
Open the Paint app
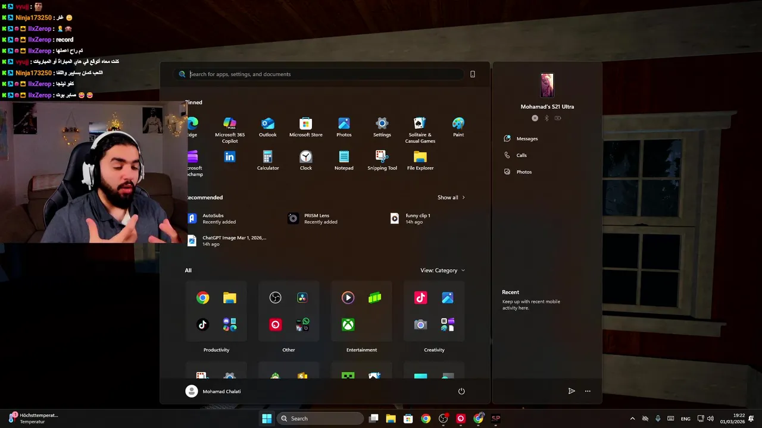click(458, 128)
